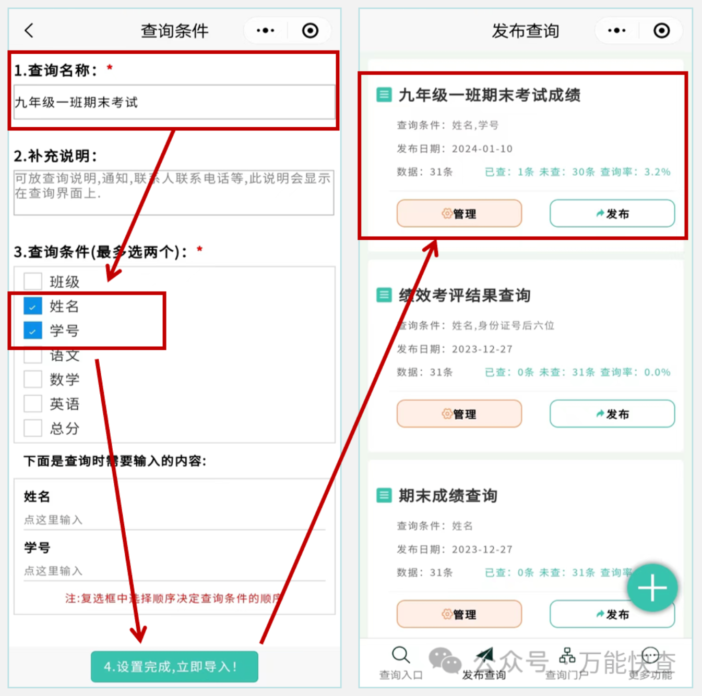
Task: Tap the circular close icon on 发布查询 screen
Action: [661, 30]
